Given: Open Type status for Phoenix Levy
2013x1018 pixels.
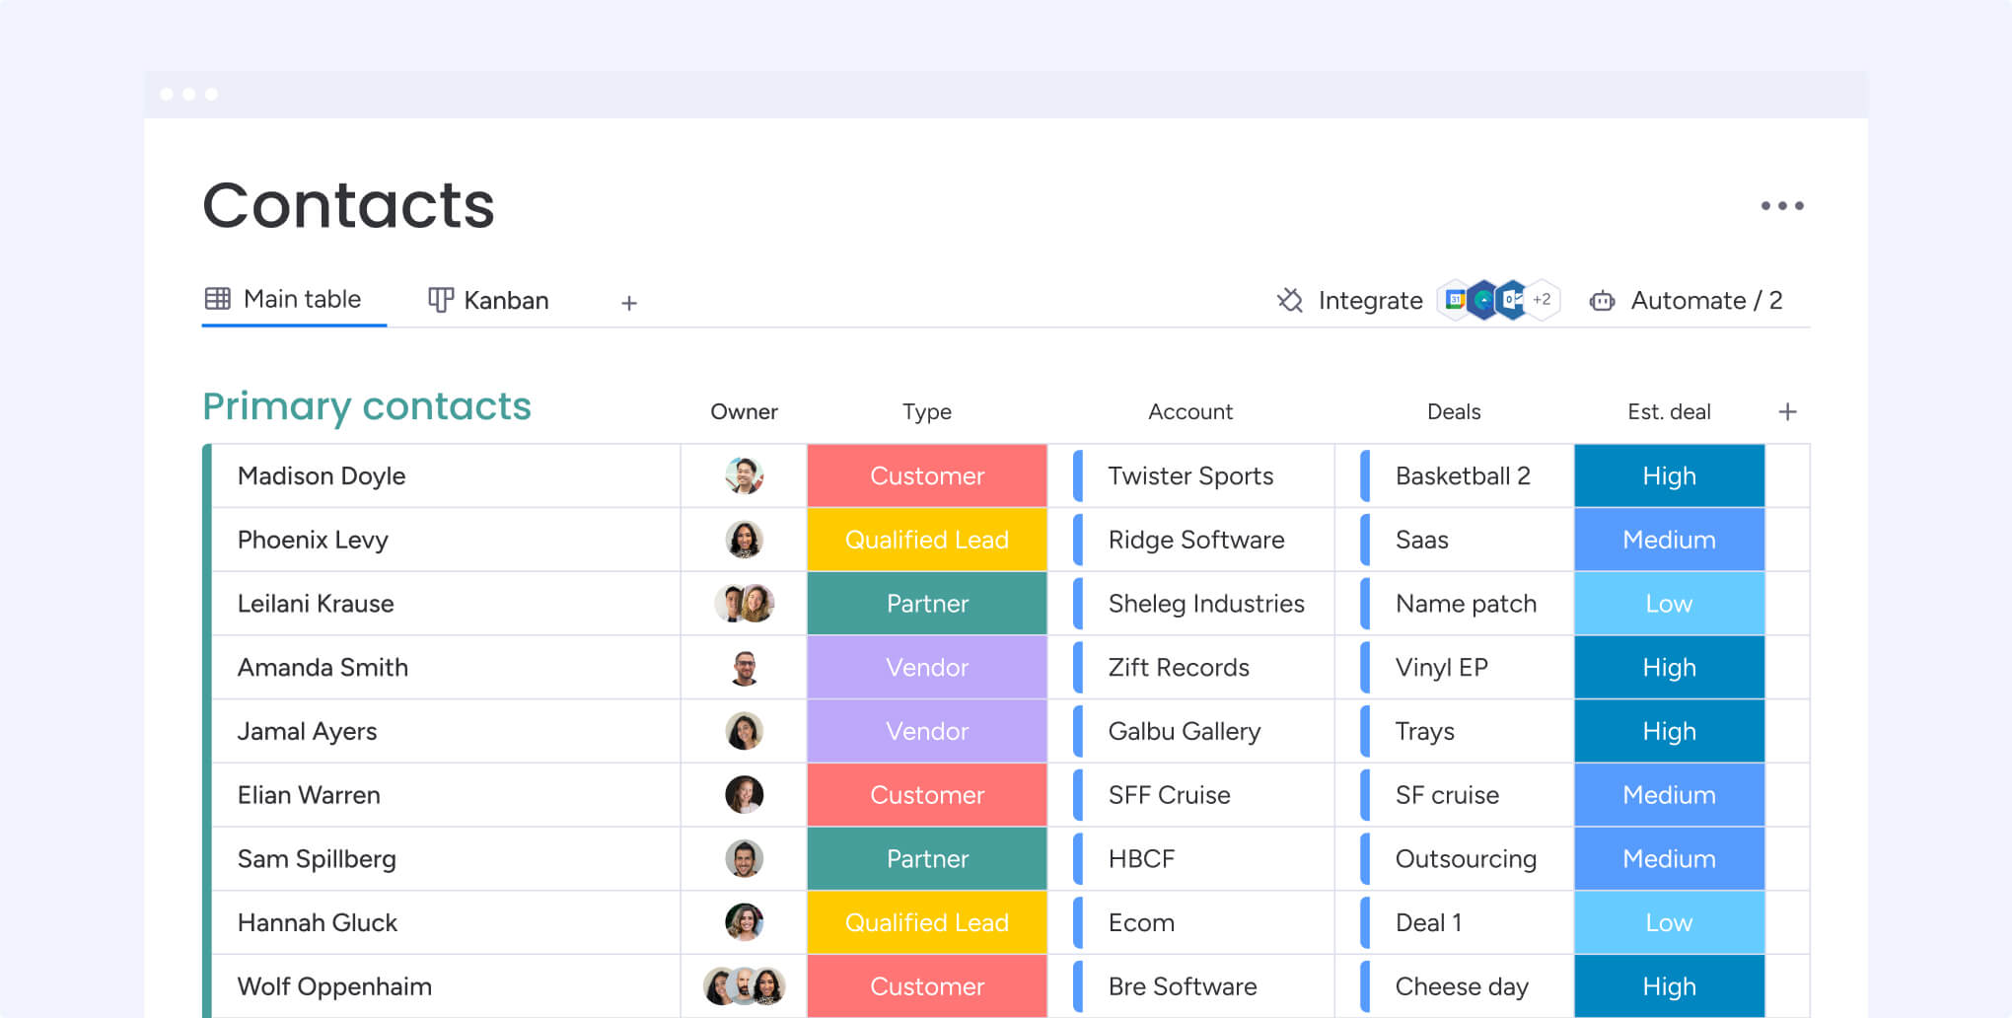Looking at the screenshot, I should coord(926,540).
